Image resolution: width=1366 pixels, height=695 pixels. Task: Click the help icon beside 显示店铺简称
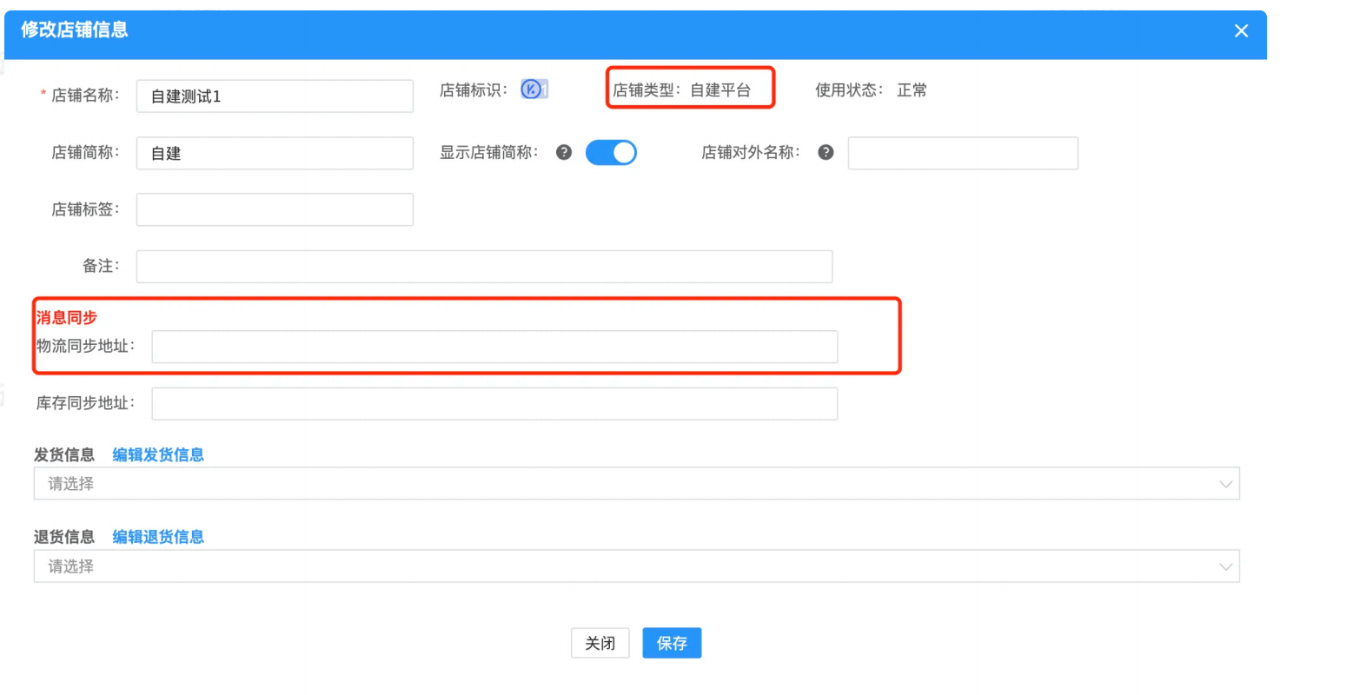tap(564, 153)
